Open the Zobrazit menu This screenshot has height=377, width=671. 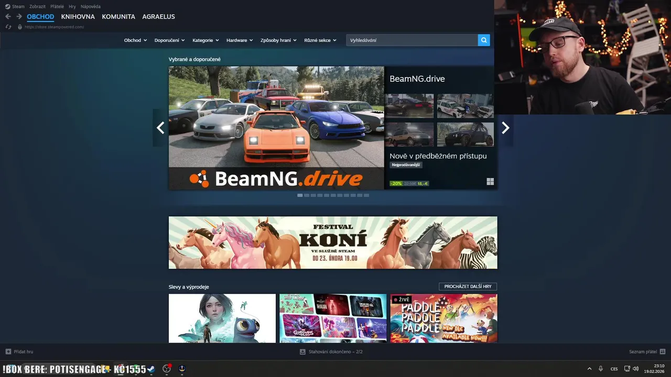pos(37,6)
